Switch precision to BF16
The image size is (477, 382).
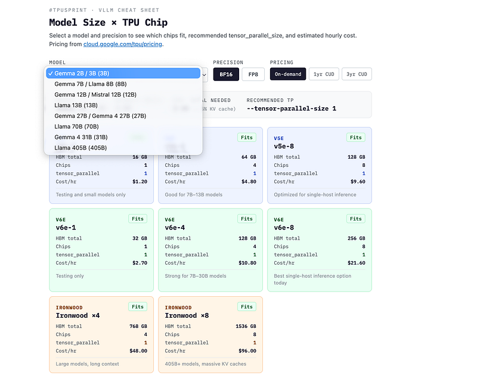pos(226,74)
